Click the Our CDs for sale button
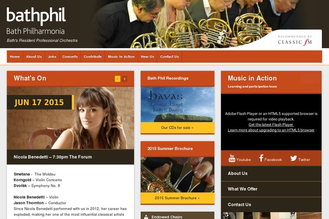 coord(177,128)
